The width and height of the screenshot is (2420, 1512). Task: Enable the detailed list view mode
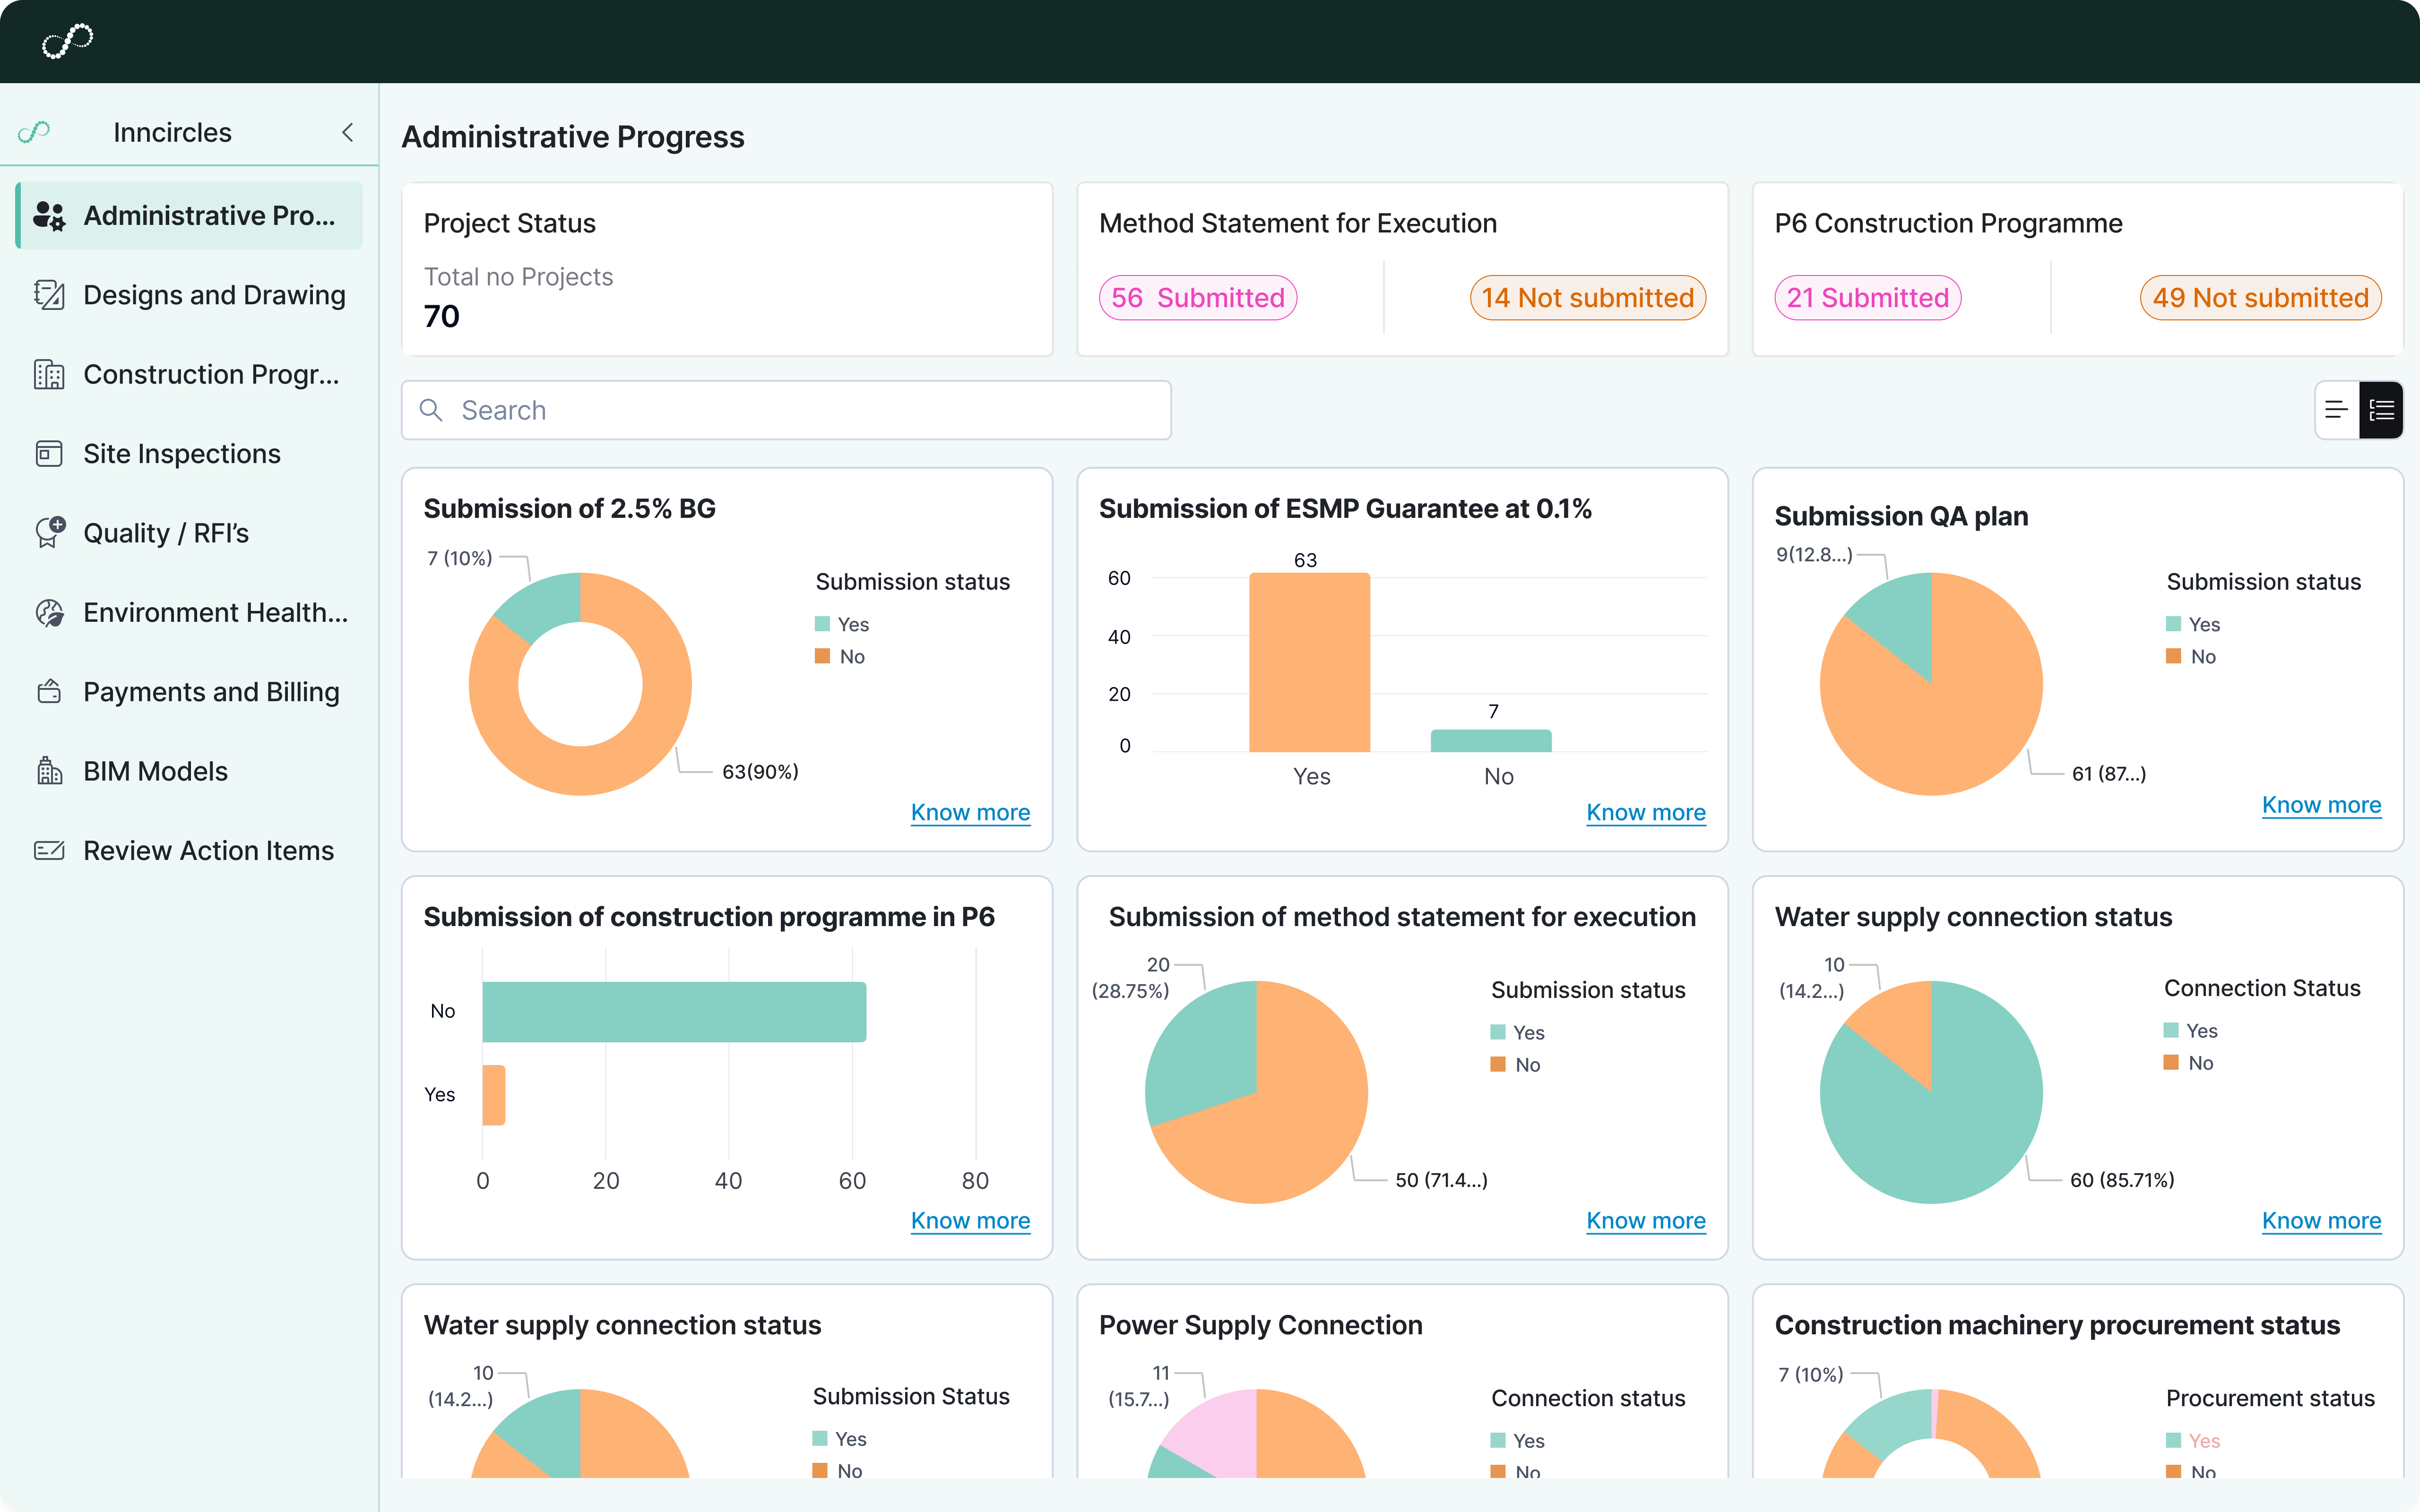pyautogui.click(x=2381, y=409)
